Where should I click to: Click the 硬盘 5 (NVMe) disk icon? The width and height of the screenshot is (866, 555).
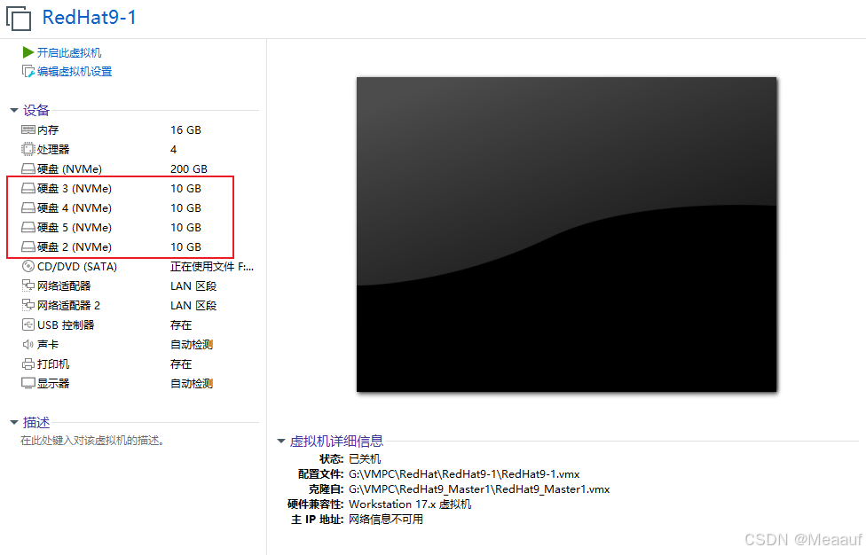(28, 227)
